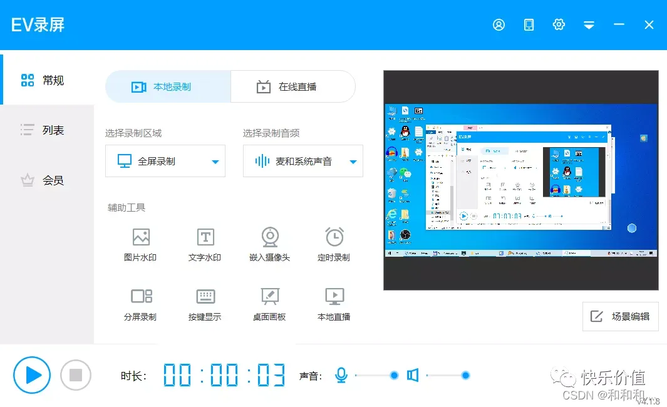This screenshot has width=667, height=407.
Task: Open the 本地直播 tool
Action: click(x=334, y=304)
